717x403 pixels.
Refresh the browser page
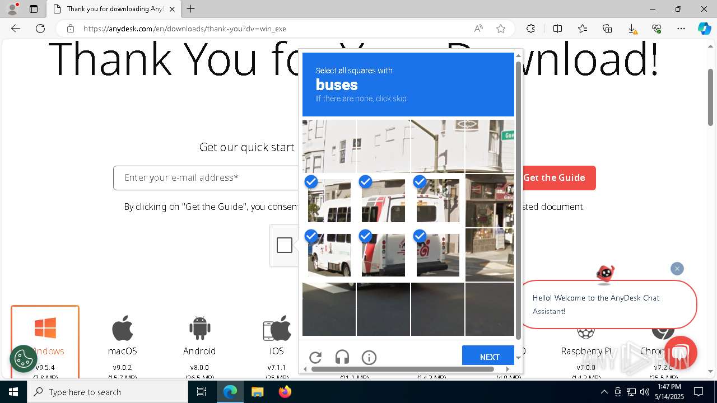click(40, 29)
